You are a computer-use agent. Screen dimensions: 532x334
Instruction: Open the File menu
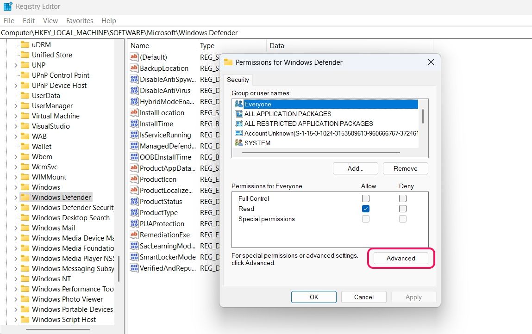(x=9, y=21)
